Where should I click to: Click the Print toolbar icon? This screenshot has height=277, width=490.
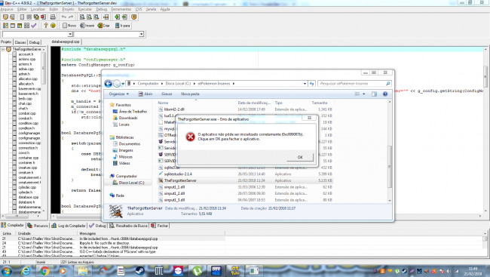[x=53, y=17]
